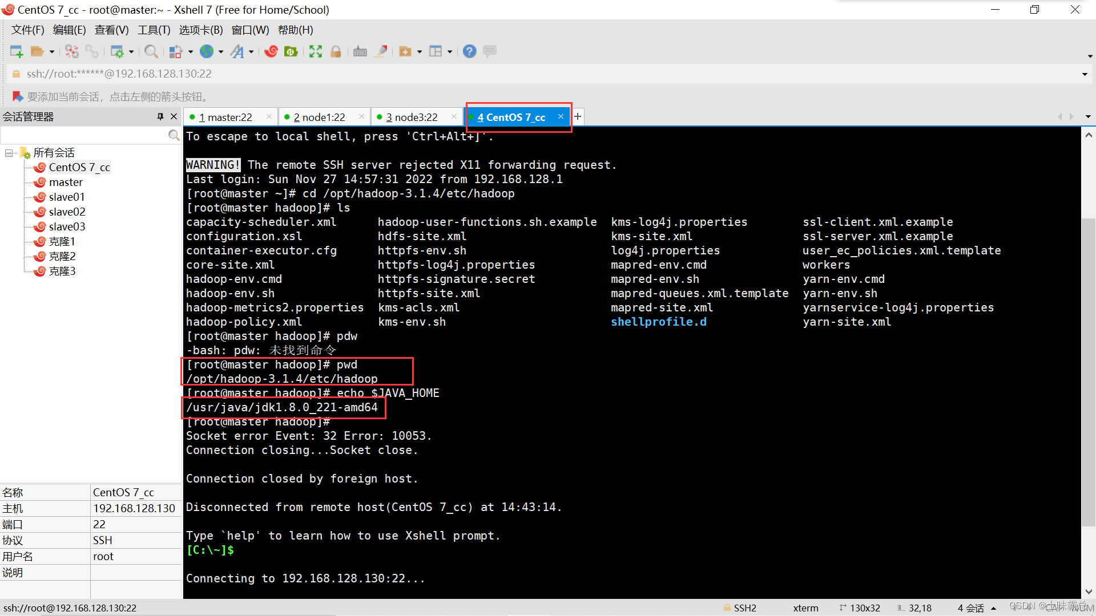Unpin the 会话管理器 panel
This screenshot has width=1096, height=616.
coord(160,116)
